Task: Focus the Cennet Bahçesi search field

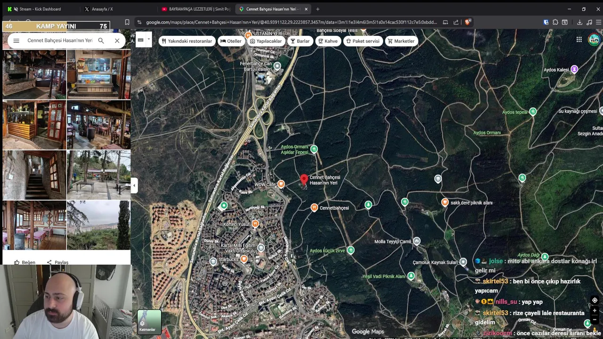Action: pyautogui.click(x=59, y=40)
